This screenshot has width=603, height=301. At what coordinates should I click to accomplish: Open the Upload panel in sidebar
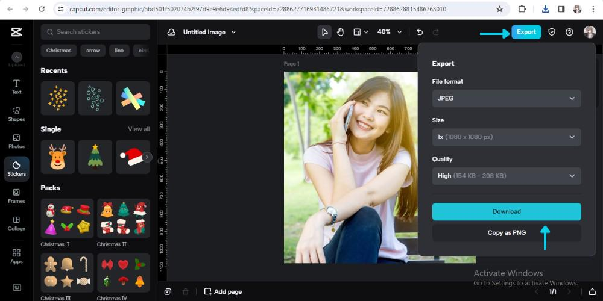(16, 60)
